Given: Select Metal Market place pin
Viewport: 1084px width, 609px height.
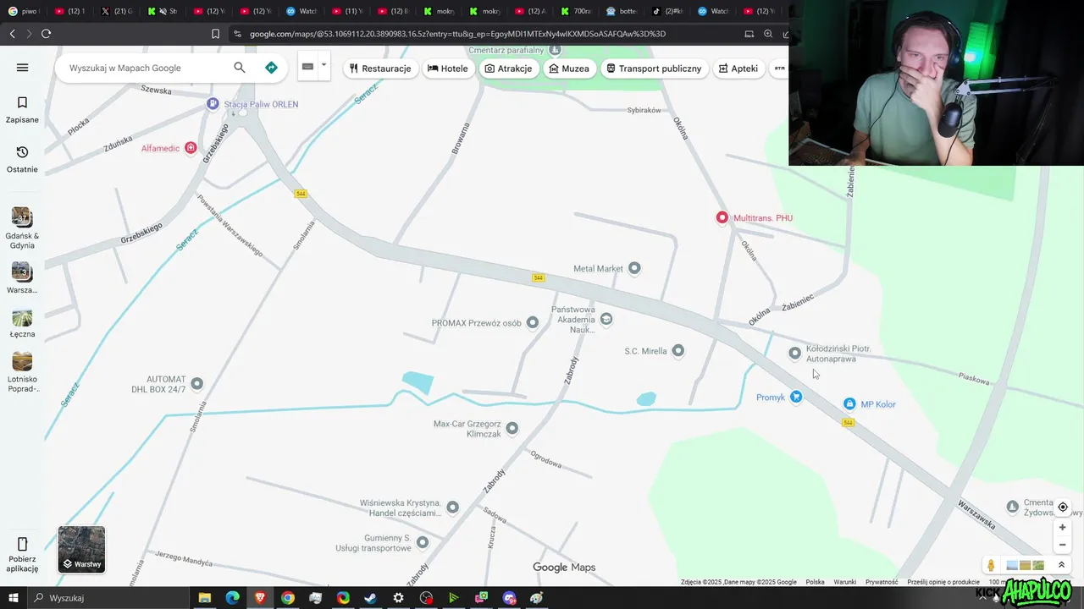Looking at the screenshot, I should [x=634, y=268].
